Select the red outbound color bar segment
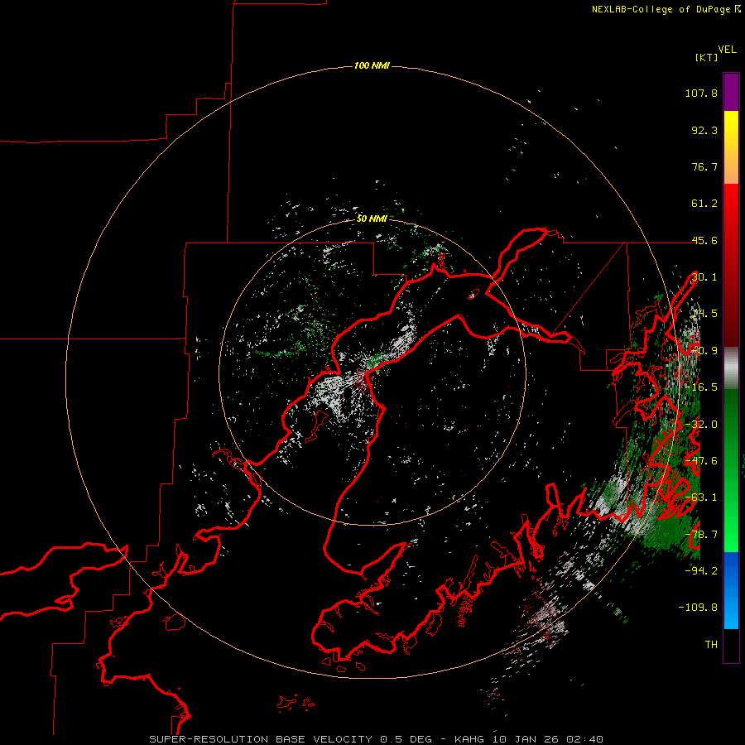 731,265
